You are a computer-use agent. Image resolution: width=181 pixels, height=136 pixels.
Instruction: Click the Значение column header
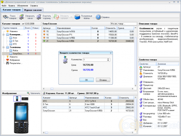168,64
